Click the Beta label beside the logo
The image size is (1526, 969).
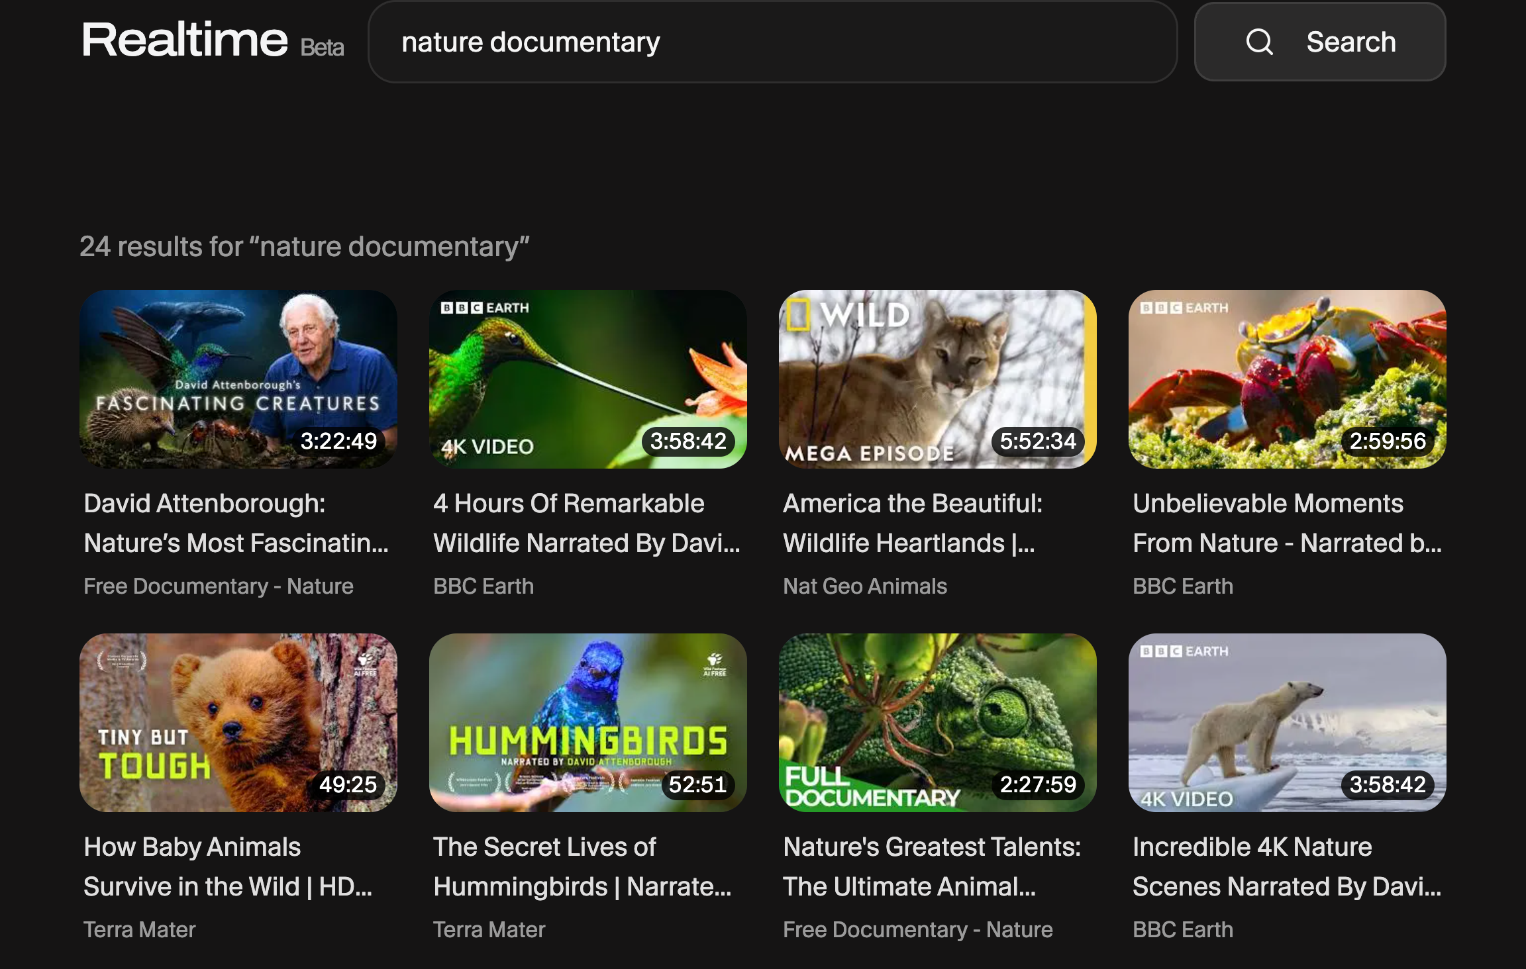(x=322, y=48)
